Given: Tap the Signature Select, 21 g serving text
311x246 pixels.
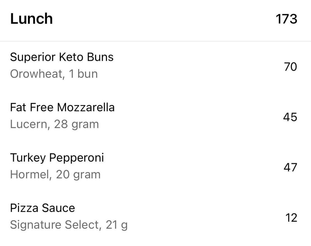Looking at the screenshot, I should 69,225.
